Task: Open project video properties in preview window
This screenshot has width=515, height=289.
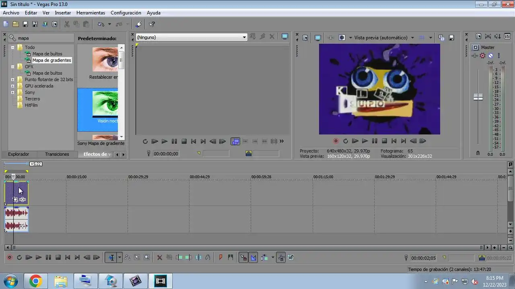Action: [x=305, y=37]
